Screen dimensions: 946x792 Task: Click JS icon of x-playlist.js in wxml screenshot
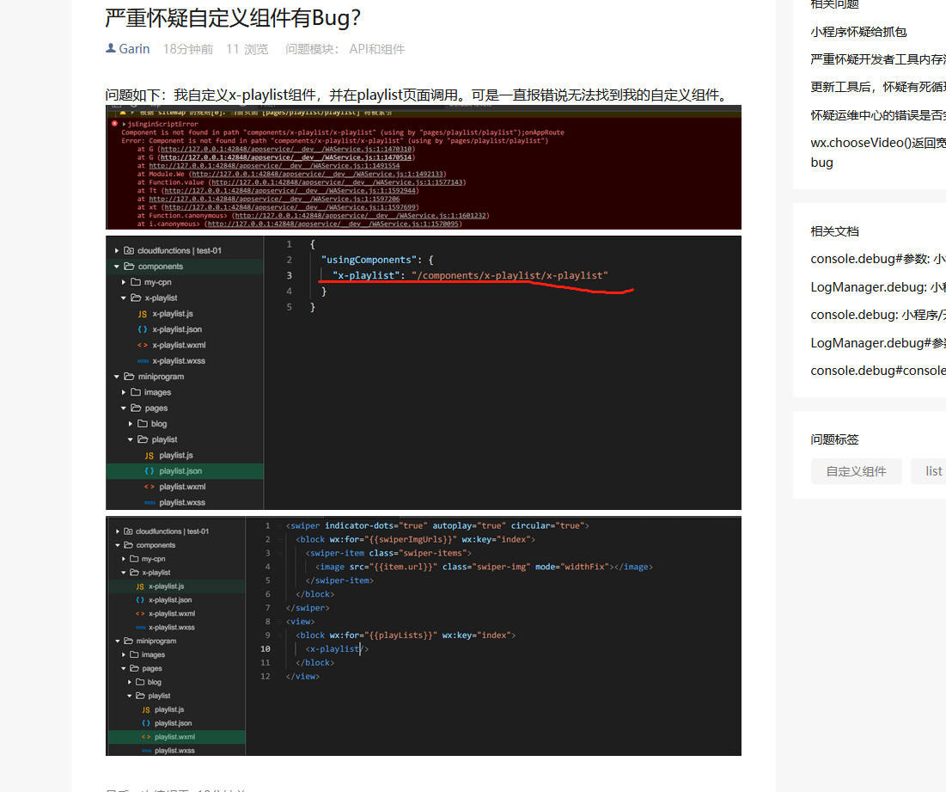140,586
